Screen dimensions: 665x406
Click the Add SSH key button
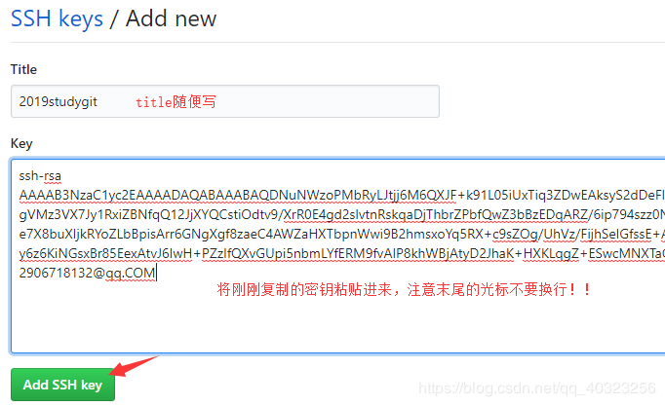[62, 385]
